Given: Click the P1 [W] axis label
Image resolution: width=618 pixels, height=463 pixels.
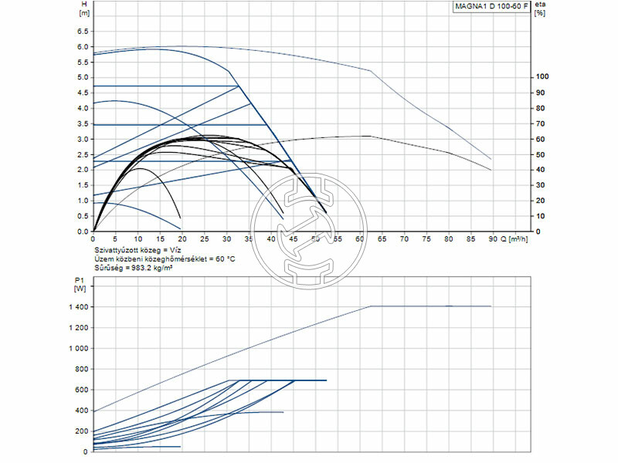Looking at the screenshot, I should 79,285.
